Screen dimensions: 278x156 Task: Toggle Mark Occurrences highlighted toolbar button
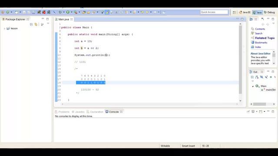(107, 12)
